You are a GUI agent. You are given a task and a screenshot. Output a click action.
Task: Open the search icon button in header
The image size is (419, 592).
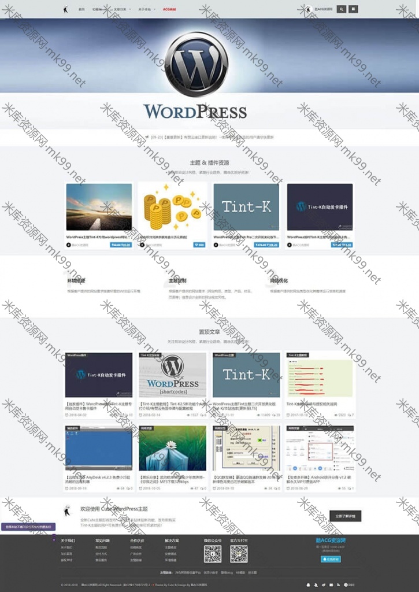click(341, 9)
